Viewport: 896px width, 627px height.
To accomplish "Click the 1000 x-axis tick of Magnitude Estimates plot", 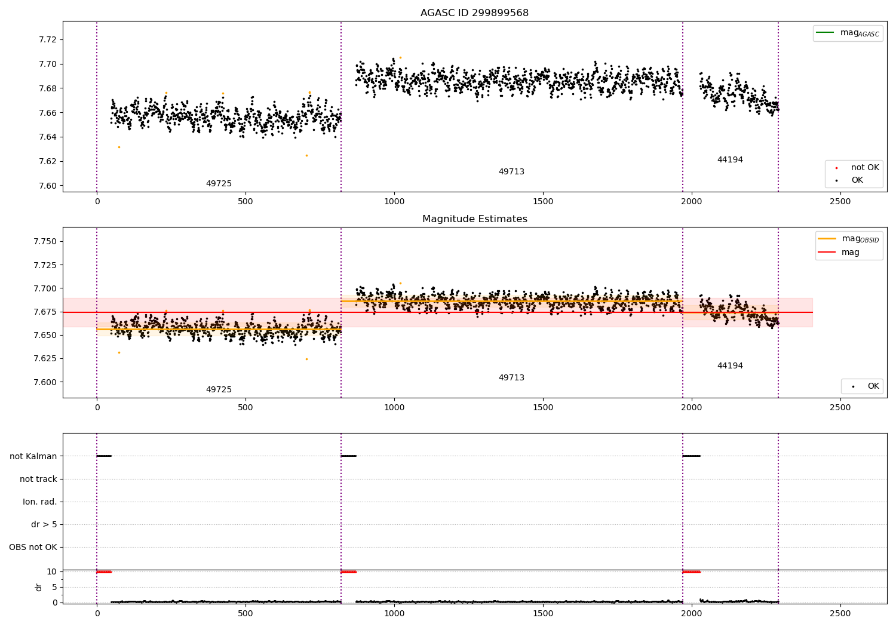I will coord(394,407).
